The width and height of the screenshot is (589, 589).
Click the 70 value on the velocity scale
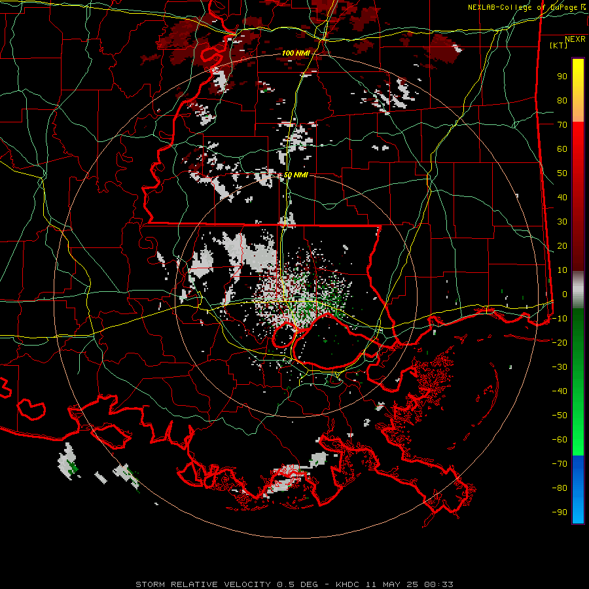[562, 125]
